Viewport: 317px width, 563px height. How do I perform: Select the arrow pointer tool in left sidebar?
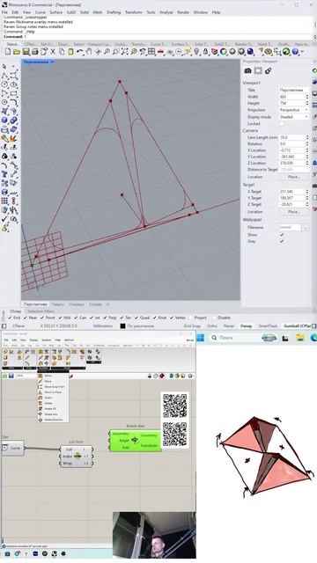tap(4, 67)
